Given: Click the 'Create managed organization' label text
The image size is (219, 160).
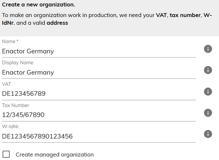Looking at the screenshot, I should (54, 155).
